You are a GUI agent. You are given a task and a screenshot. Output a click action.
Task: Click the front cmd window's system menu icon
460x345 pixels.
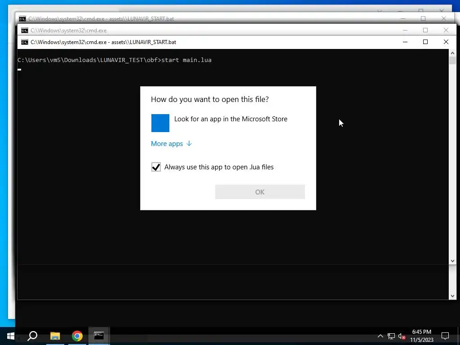point(25,42)
